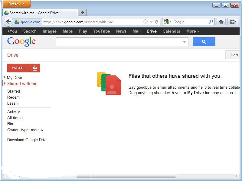Select Drive in the Google bar
Image resolution: width=242 pixels, height=181 pixels.
[x=152, y=31]
